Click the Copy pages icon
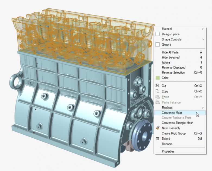The height and width of the screenshot is (171, 212). pyautogui.click(x=157, y=91)
